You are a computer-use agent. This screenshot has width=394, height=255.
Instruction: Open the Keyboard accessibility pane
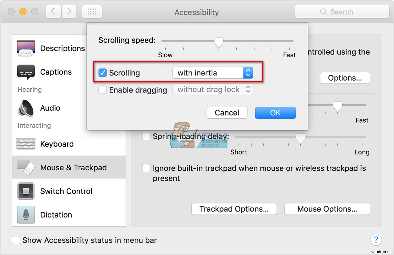pyautogui.click(x=26, y=144)
